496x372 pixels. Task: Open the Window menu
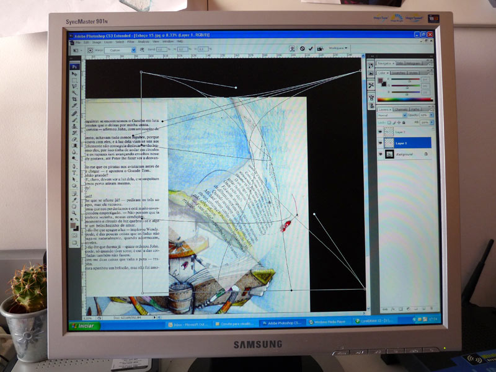point(168,42)
